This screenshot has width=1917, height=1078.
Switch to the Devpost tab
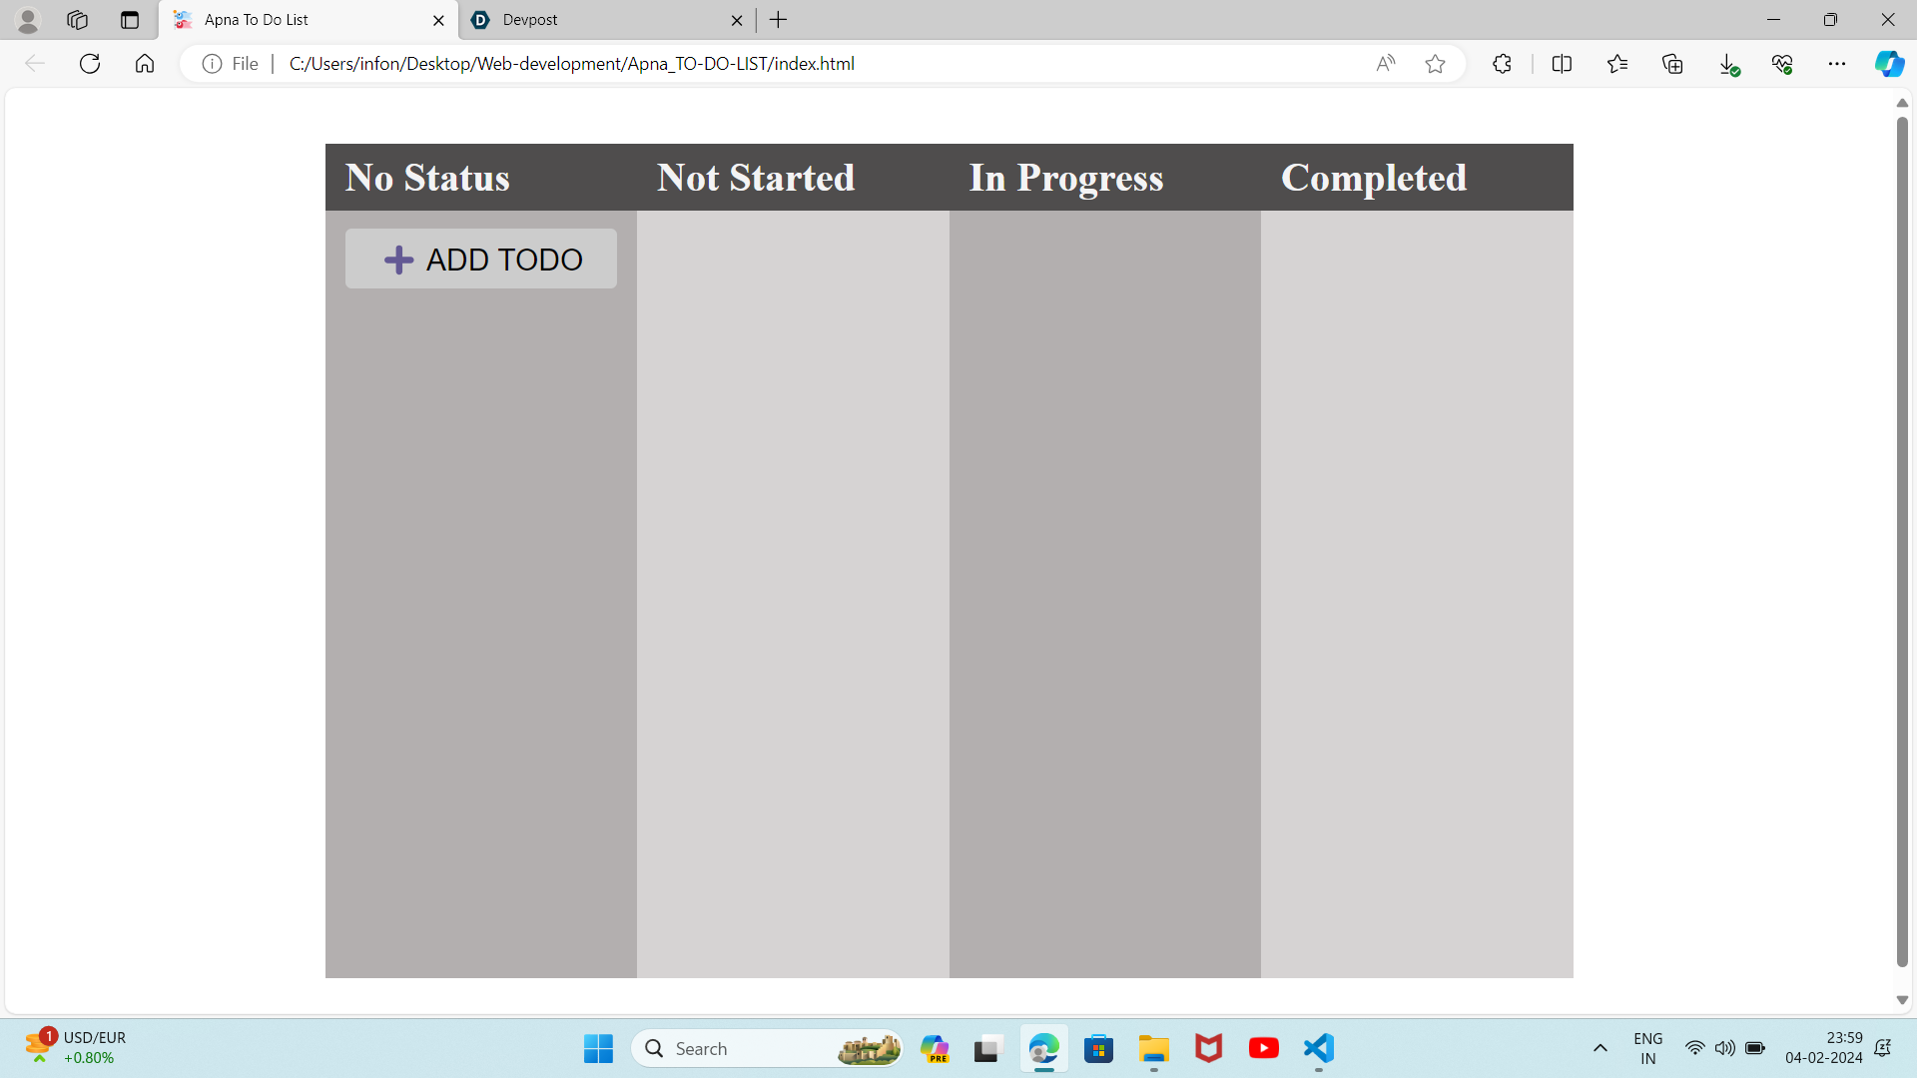pos(599,20)
